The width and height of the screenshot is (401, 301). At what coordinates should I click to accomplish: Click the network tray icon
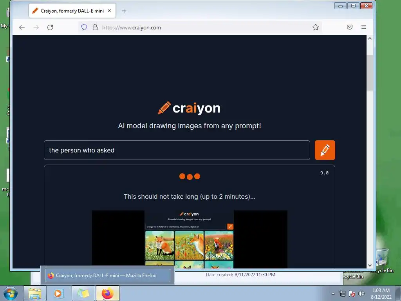tap(342, 294)
